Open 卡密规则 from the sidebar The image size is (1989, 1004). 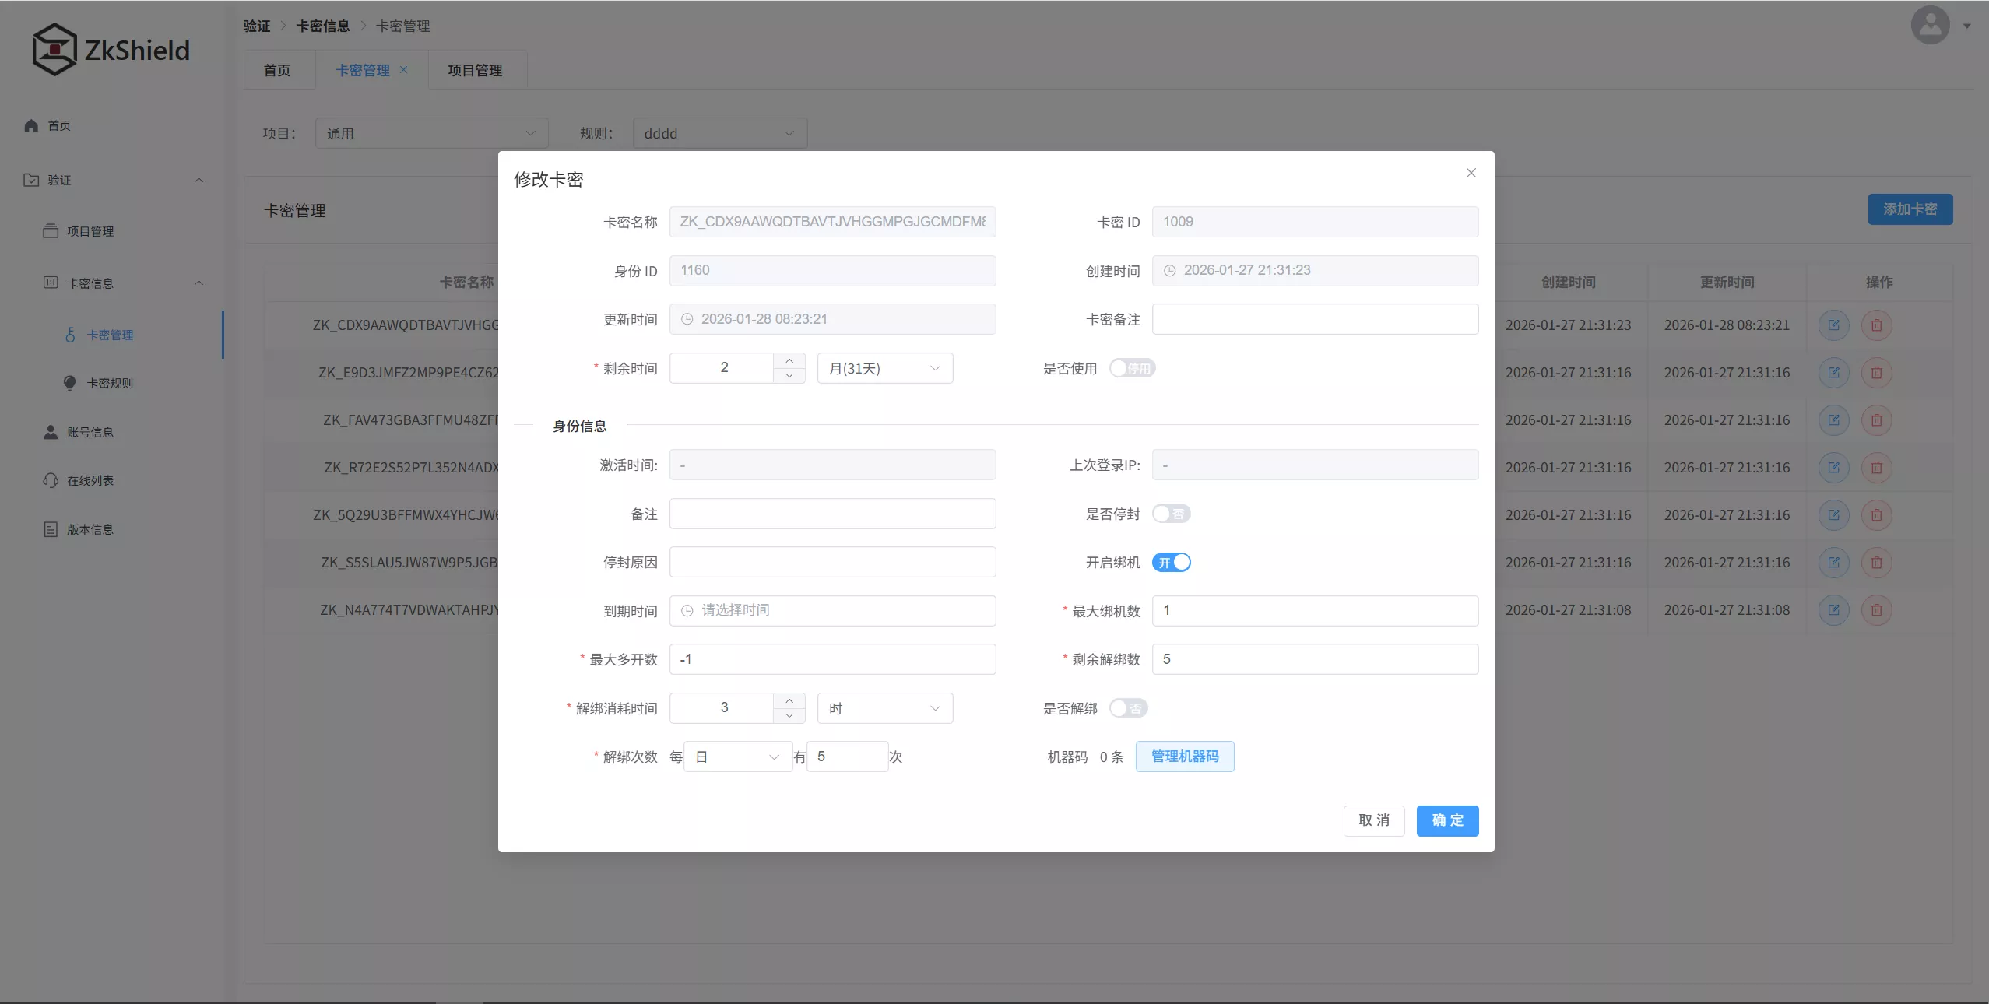pos(112,382)
